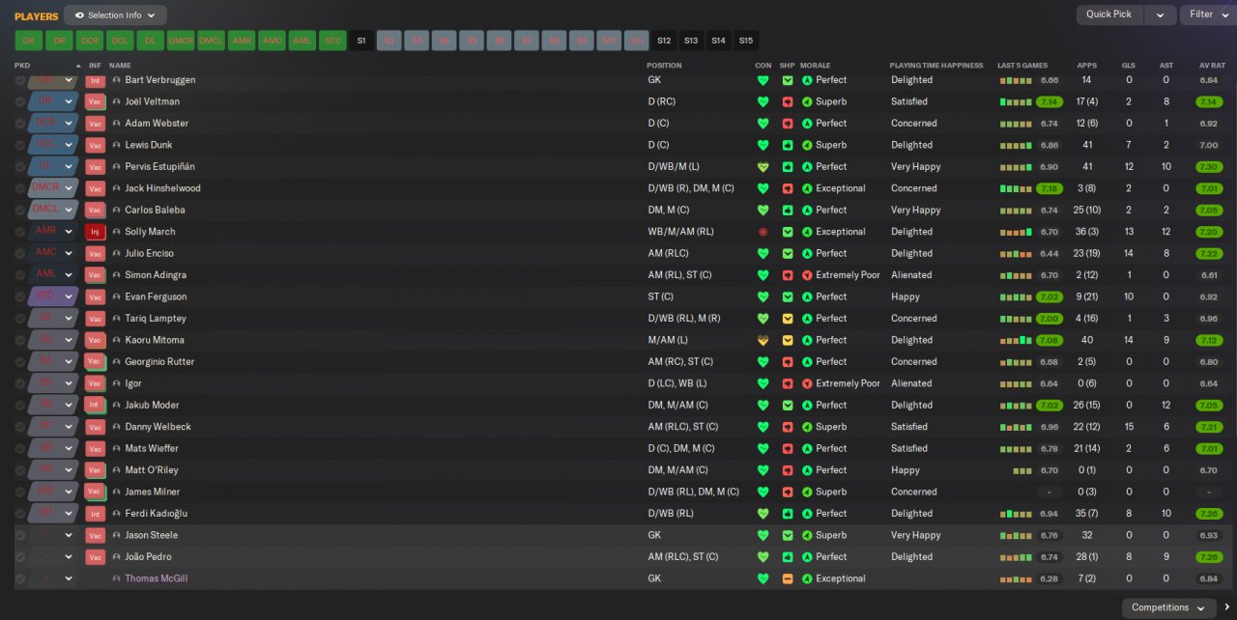The height and width of the screenshot is (620, 1237).
Task: Toggle the selection circle for Georginio Rutter
Action: tap(20, 362)
